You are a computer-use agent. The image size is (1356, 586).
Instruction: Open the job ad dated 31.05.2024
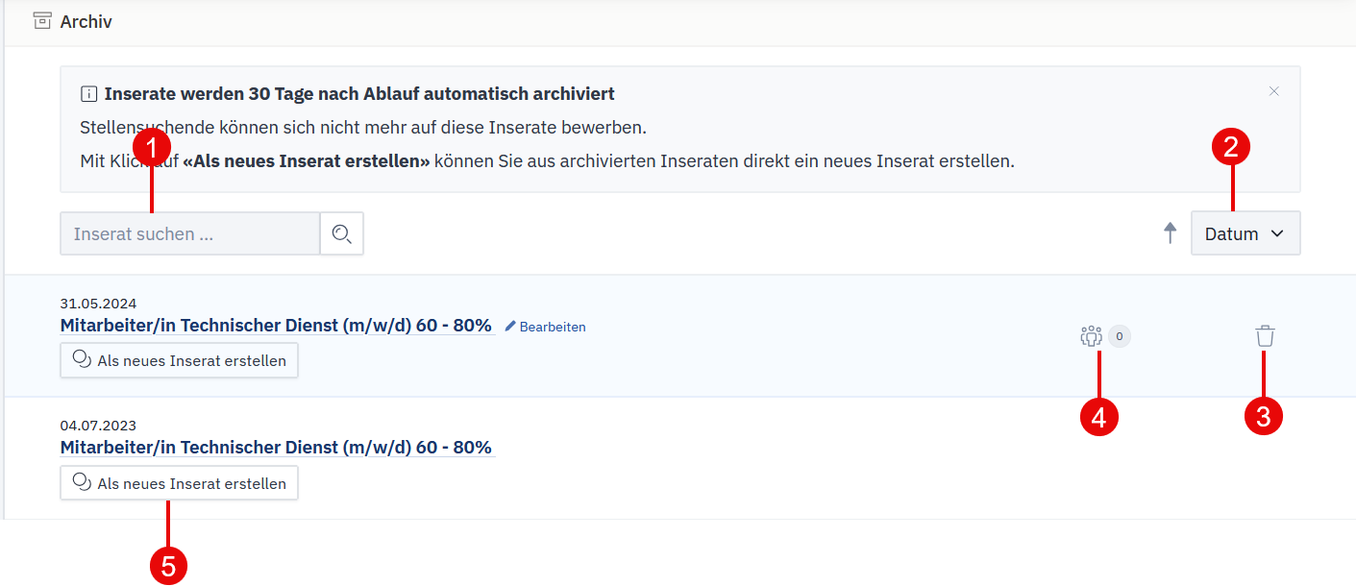click(276, 326)
